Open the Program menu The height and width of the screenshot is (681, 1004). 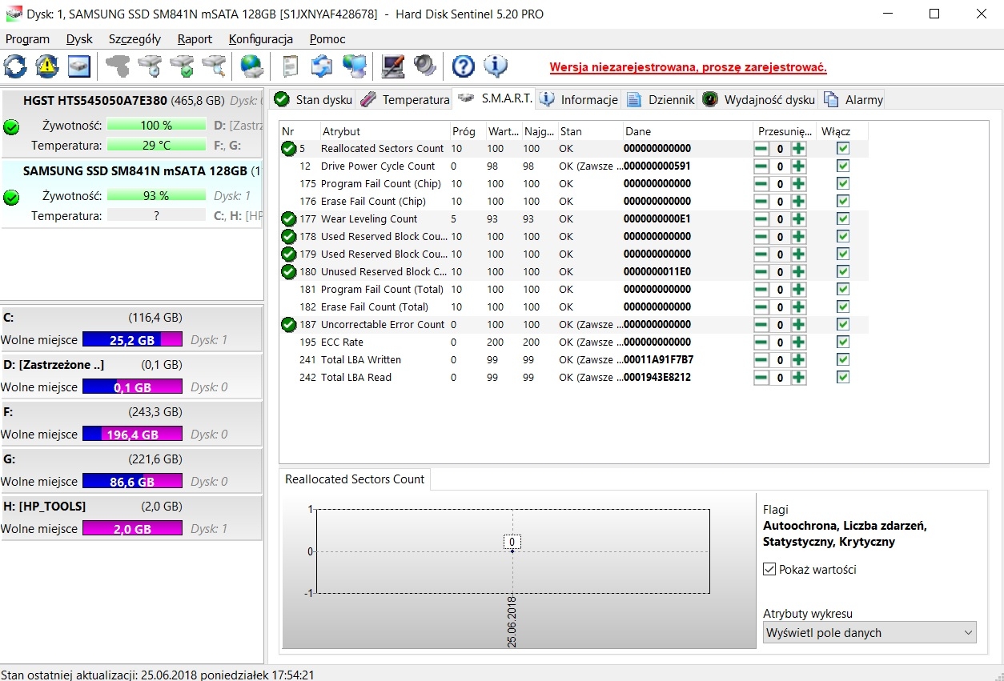pyautogui.click(x=27, y=38)
